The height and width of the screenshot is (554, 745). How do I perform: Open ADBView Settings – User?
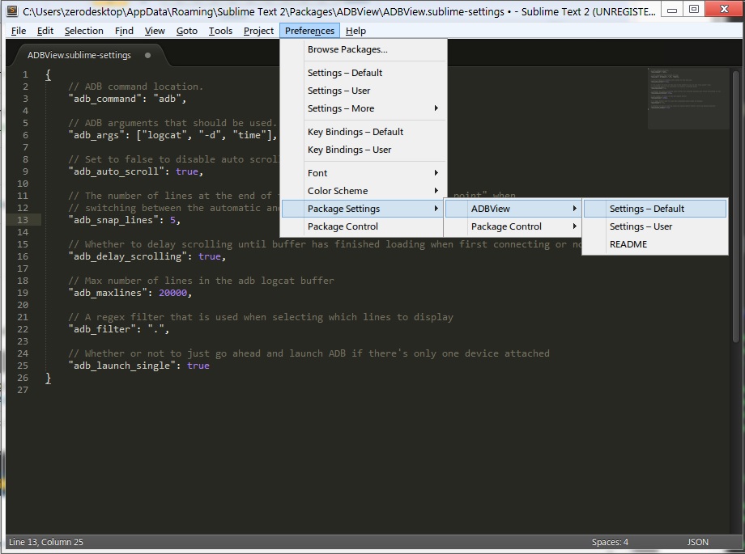coord(655,226)
